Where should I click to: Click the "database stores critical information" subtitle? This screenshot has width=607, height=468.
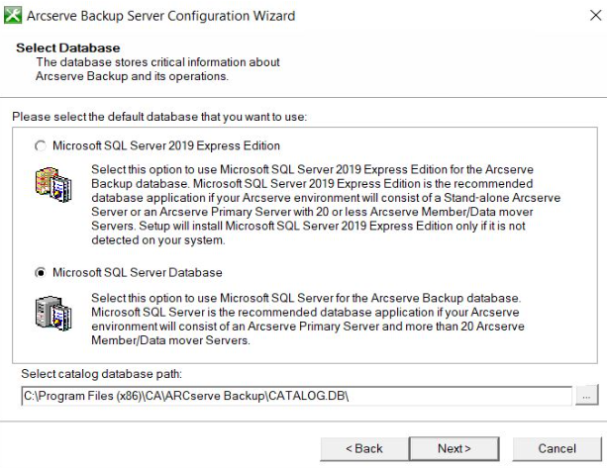click(x=158, y=69)
